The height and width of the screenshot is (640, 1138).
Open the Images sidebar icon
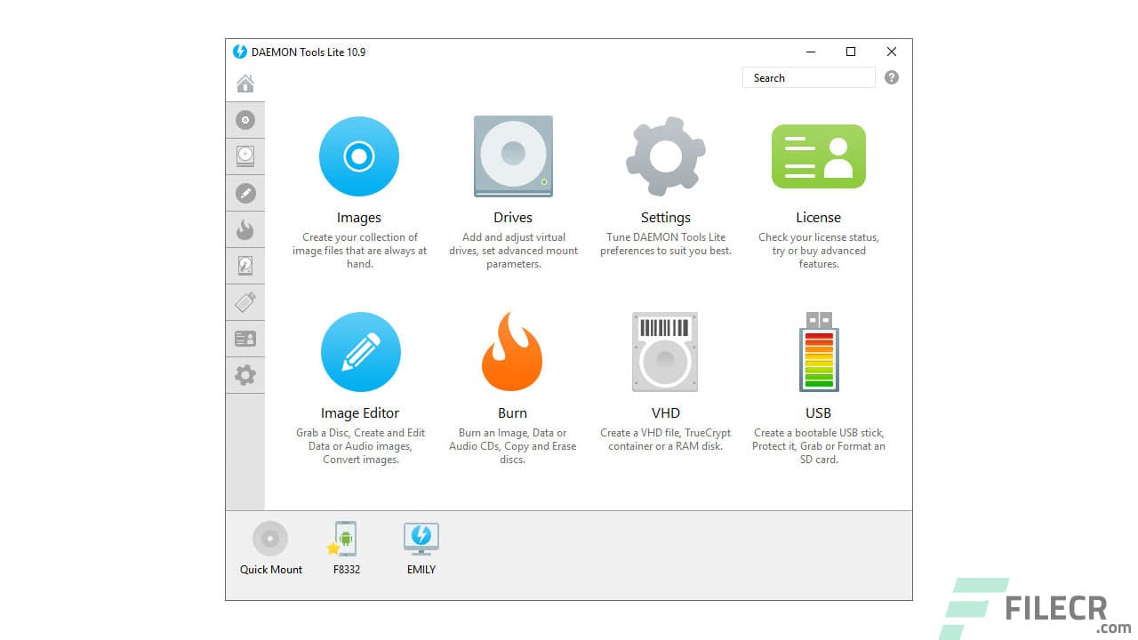pyautogui.click(x=245, y=120)
